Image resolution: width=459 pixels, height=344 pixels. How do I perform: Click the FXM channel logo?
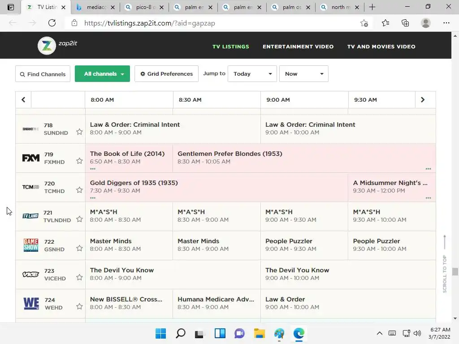[x=31, y=158]
